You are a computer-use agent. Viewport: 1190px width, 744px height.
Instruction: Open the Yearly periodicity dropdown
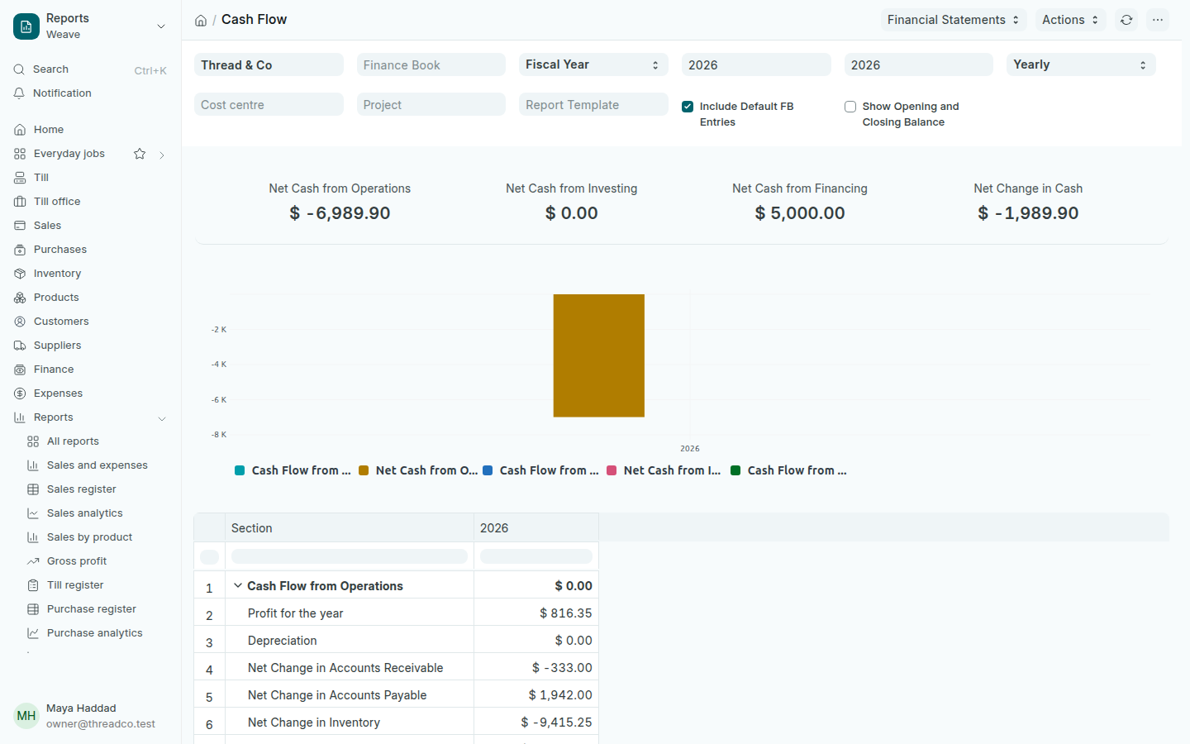(x=1081, y=64)
